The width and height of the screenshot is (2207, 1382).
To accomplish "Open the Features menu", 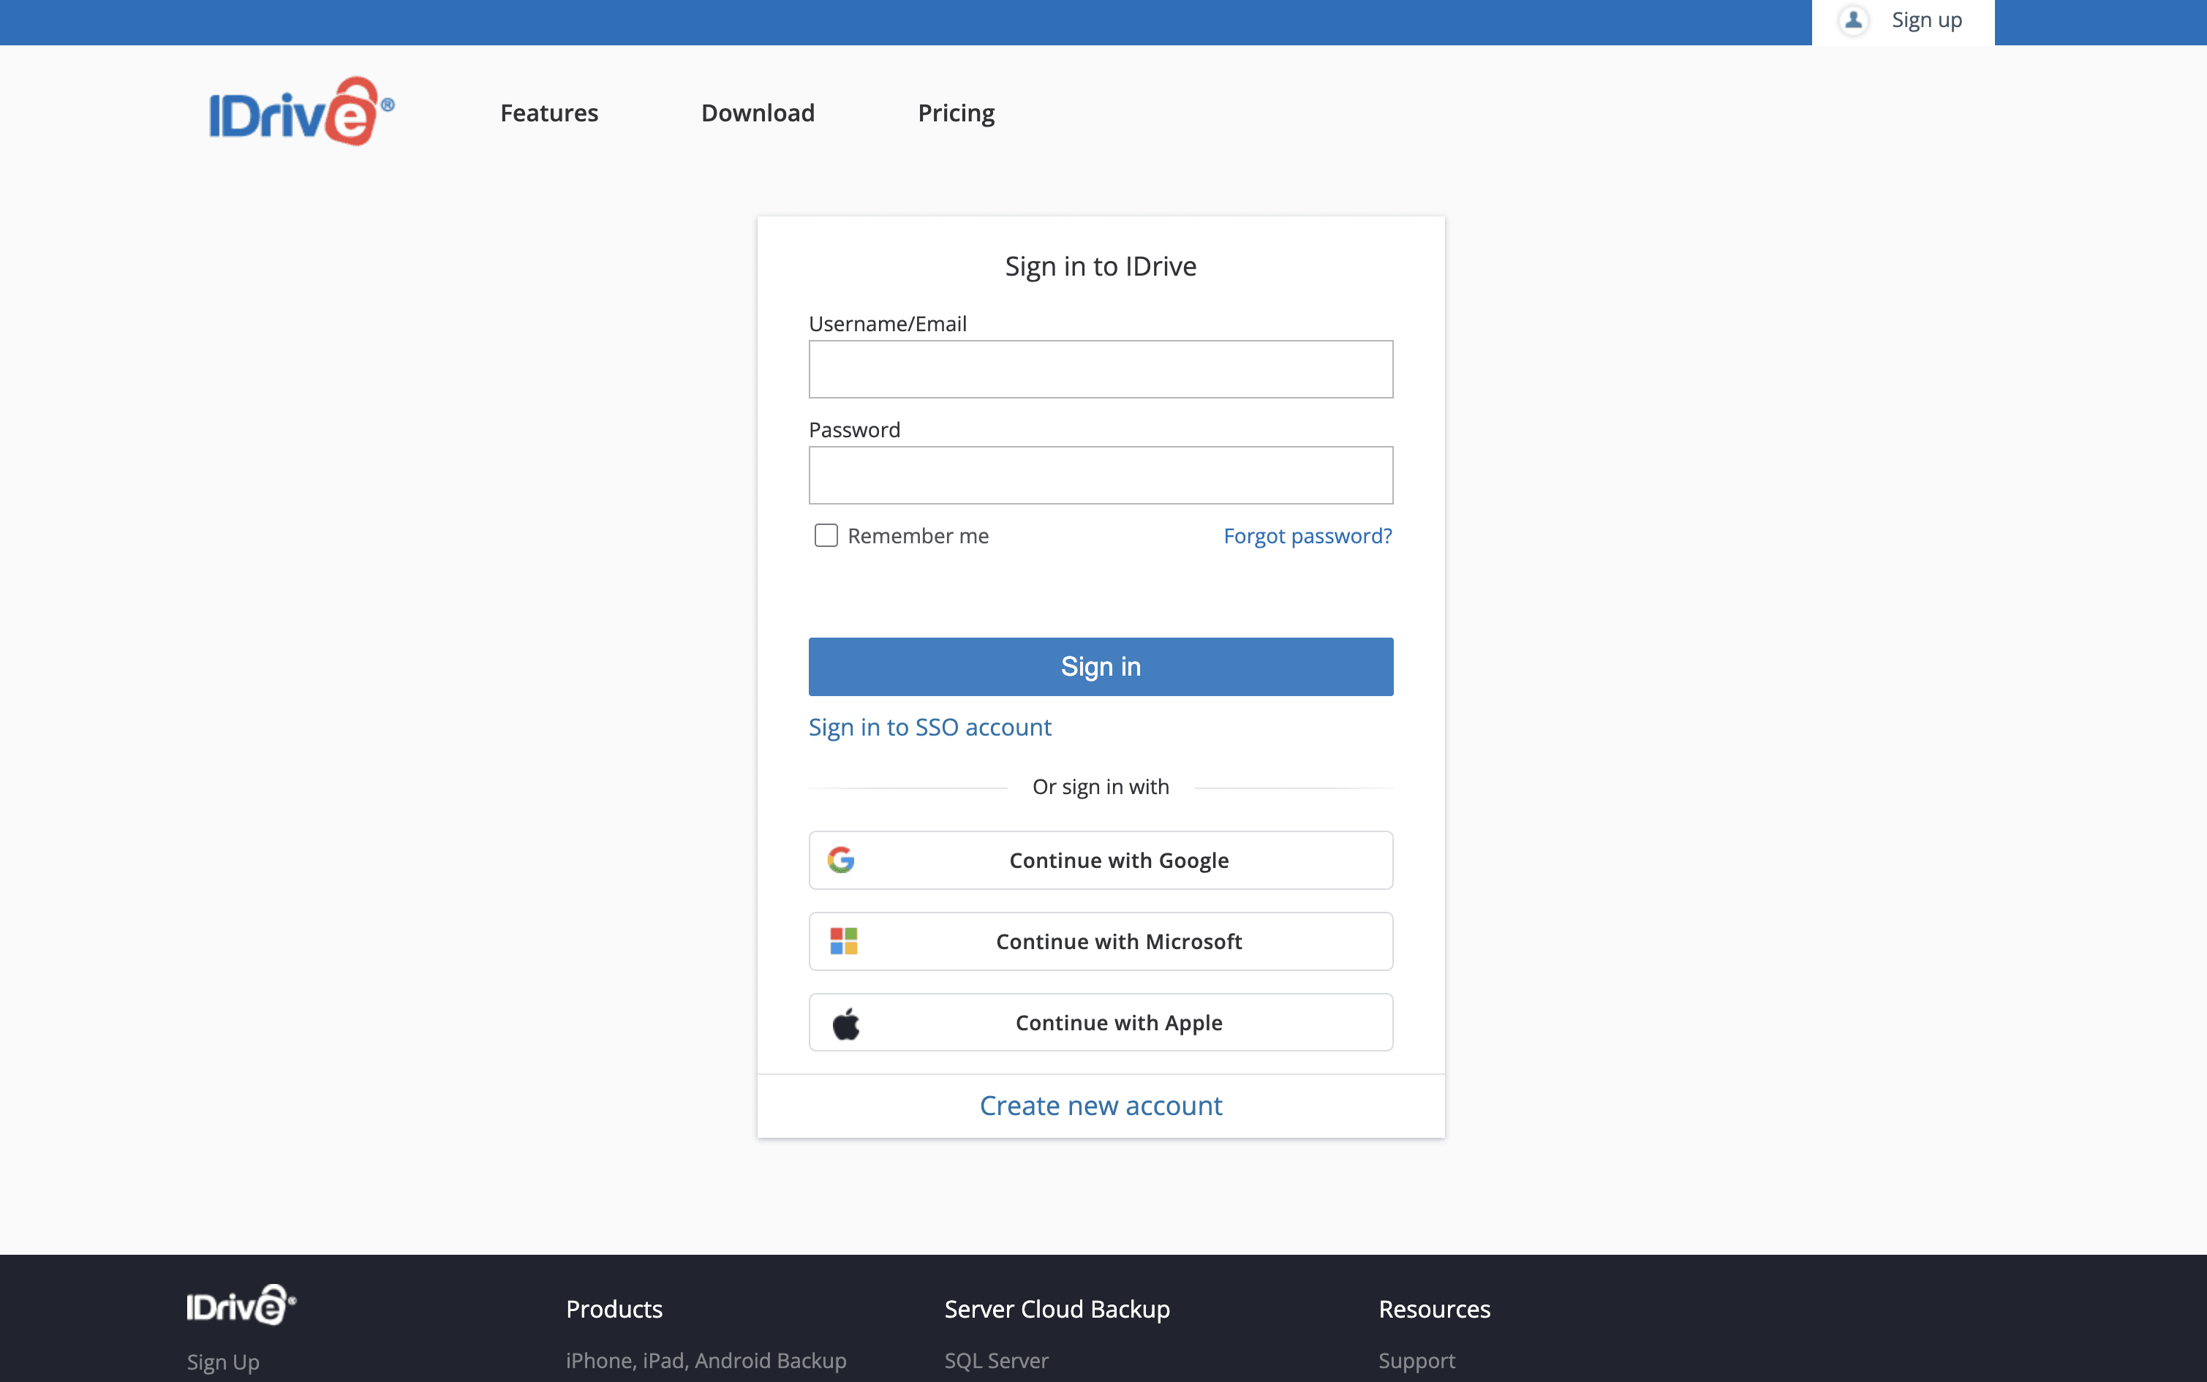I will 549,113.
